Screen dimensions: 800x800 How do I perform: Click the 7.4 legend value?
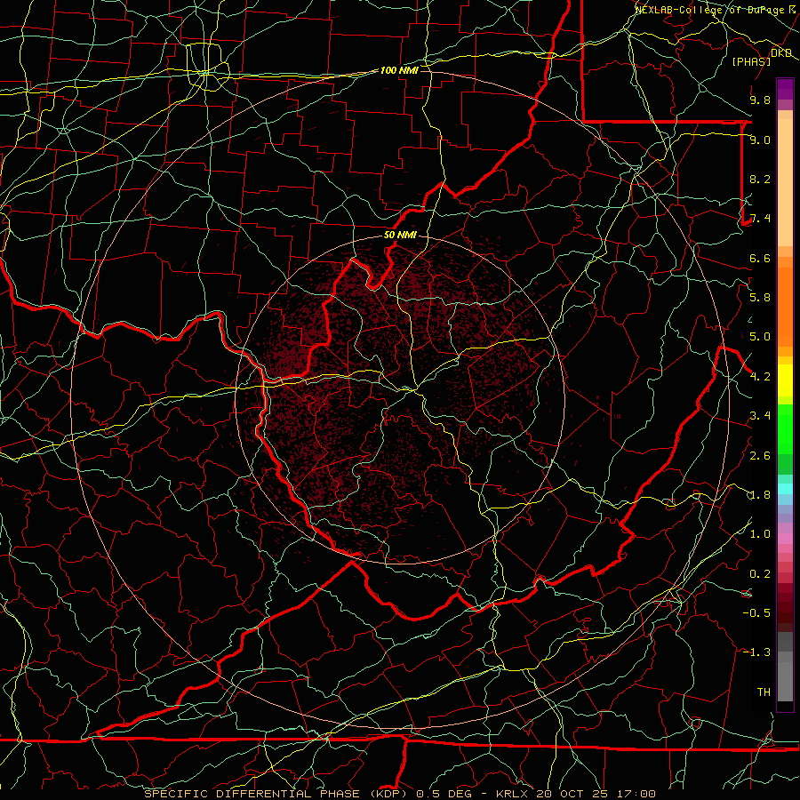(x=760, y=219)
